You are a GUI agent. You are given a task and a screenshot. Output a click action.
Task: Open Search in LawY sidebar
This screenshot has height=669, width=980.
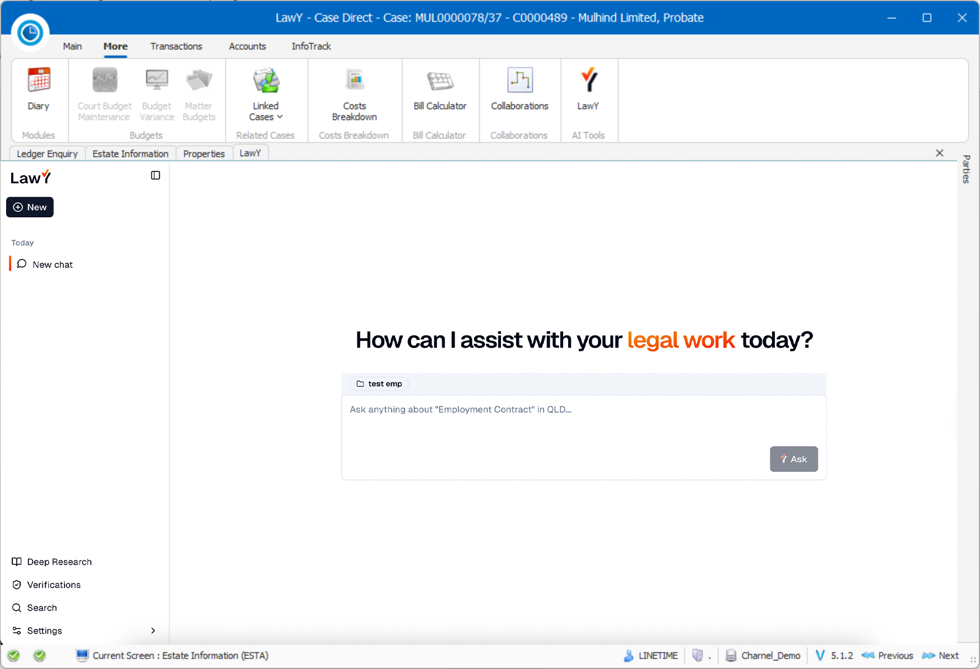pyautogui.click(x=35, y=607)
